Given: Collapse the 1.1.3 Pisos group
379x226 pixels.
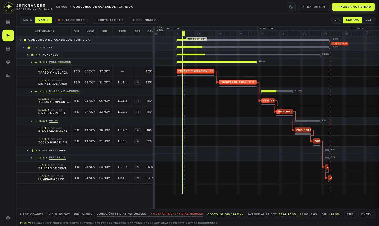Looking at the screenshot, I should click(31, 121).
